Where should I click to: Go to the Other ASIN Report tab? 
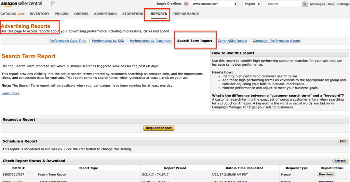232,41
